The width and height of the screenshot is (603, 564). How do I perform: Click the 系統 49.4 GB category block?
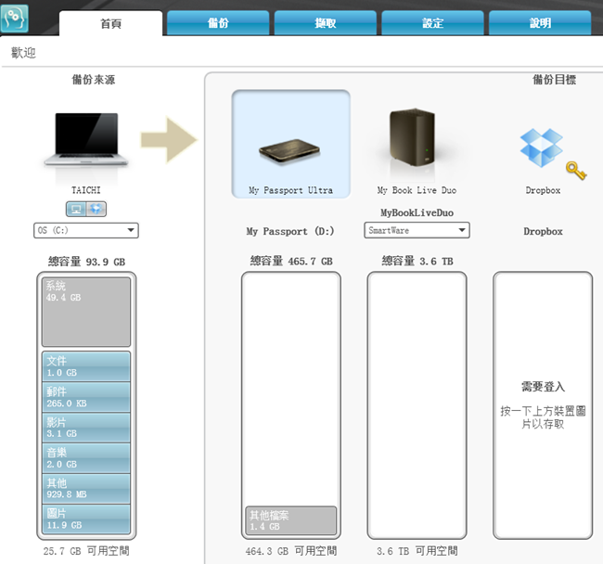[86, 311]
